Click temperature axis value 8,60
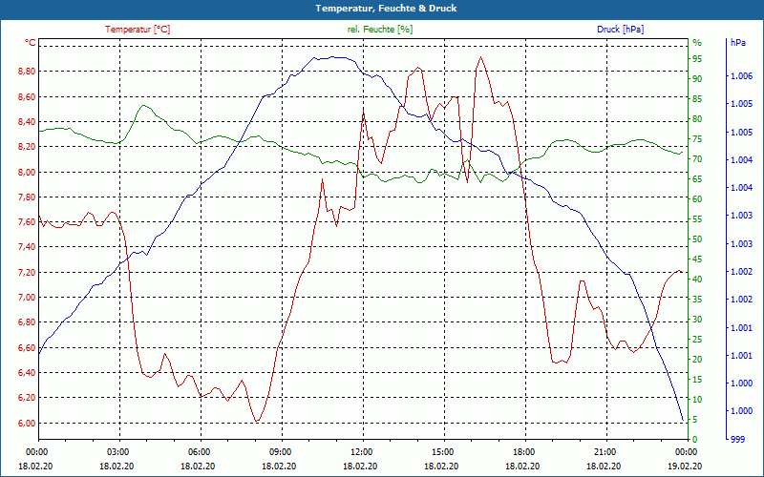 27,97
